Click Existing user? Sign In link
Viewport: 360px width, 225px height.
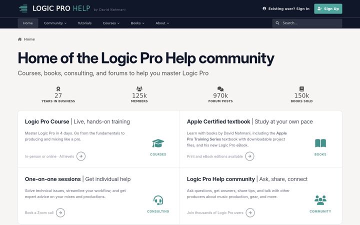[286, 8]
